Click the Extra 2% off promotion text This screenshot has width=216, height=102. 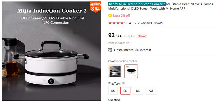pos(121,16)
